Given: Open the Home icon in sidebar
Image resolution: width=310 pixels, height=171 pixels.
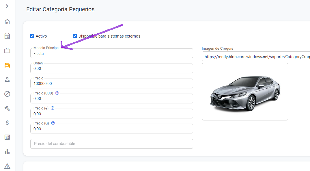Looking at the screenshot, I should [7, 22].
